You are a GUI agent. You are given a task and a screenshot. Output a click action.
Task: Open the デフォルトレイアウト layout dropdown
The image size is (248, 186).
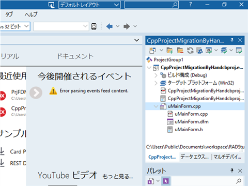[89, 5]
